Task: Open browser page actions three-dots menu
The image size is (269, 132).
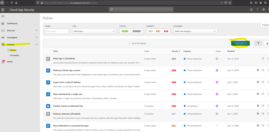Action: 222,3
